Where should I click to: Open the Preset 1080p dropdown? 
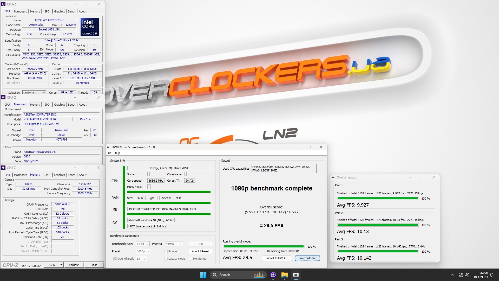[143, 251]
